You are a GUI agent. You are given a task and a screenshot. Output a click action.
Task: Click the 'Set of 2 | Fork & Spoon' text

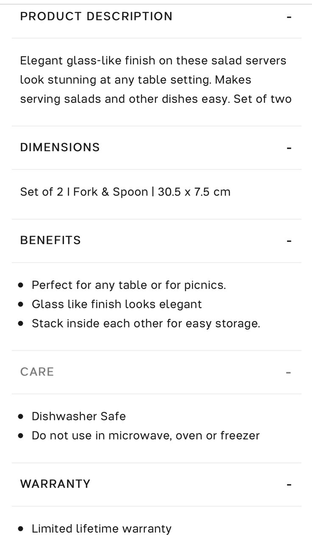coord(84,191)
